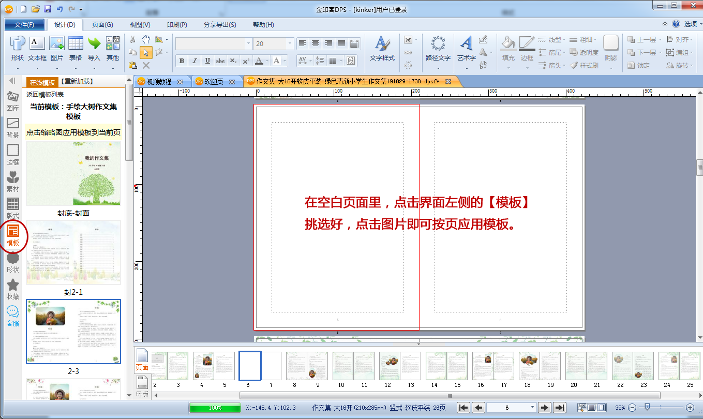Undo the last action
703x419 pixels.
point(59,9)
